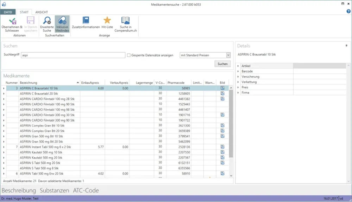Toggle Inklusive Medindex search option
Screen dimensions: 352x202
pyautogui.click(x=62, y=24)
